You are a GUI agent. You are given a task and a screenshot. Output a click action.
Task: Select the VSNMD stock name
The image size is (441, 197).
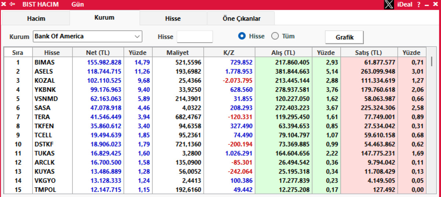click(46, 99)
